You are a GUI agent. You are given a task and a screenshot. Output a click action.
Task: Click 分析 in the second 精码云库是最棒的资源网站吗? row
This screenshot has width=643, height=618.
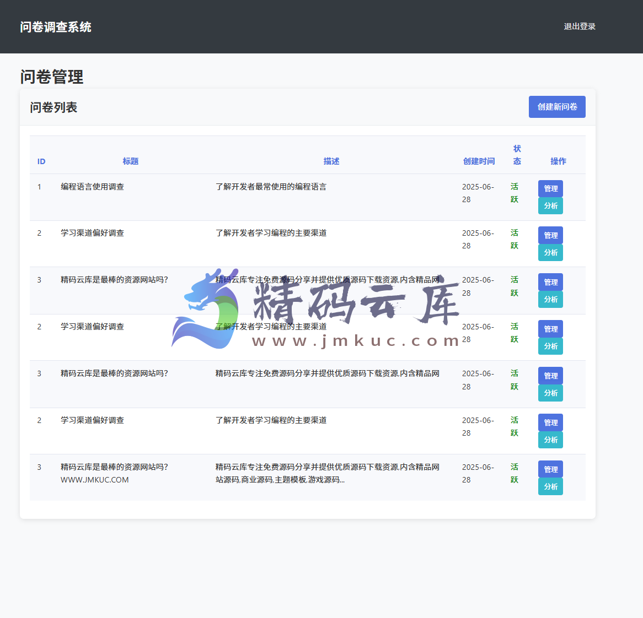[550, 393]
